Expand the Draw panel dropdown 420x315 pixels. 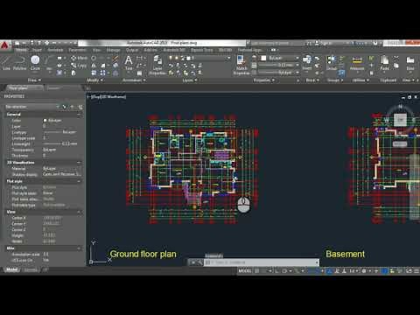34,80
